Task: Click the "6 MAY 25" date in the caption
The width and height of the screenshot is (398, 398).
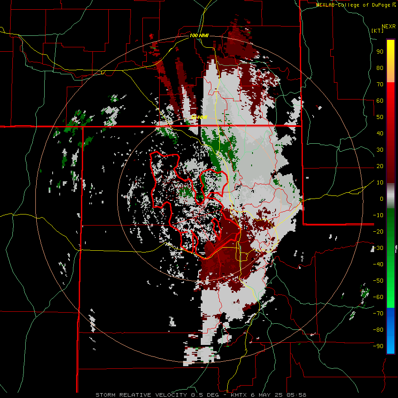Action: 266,395
